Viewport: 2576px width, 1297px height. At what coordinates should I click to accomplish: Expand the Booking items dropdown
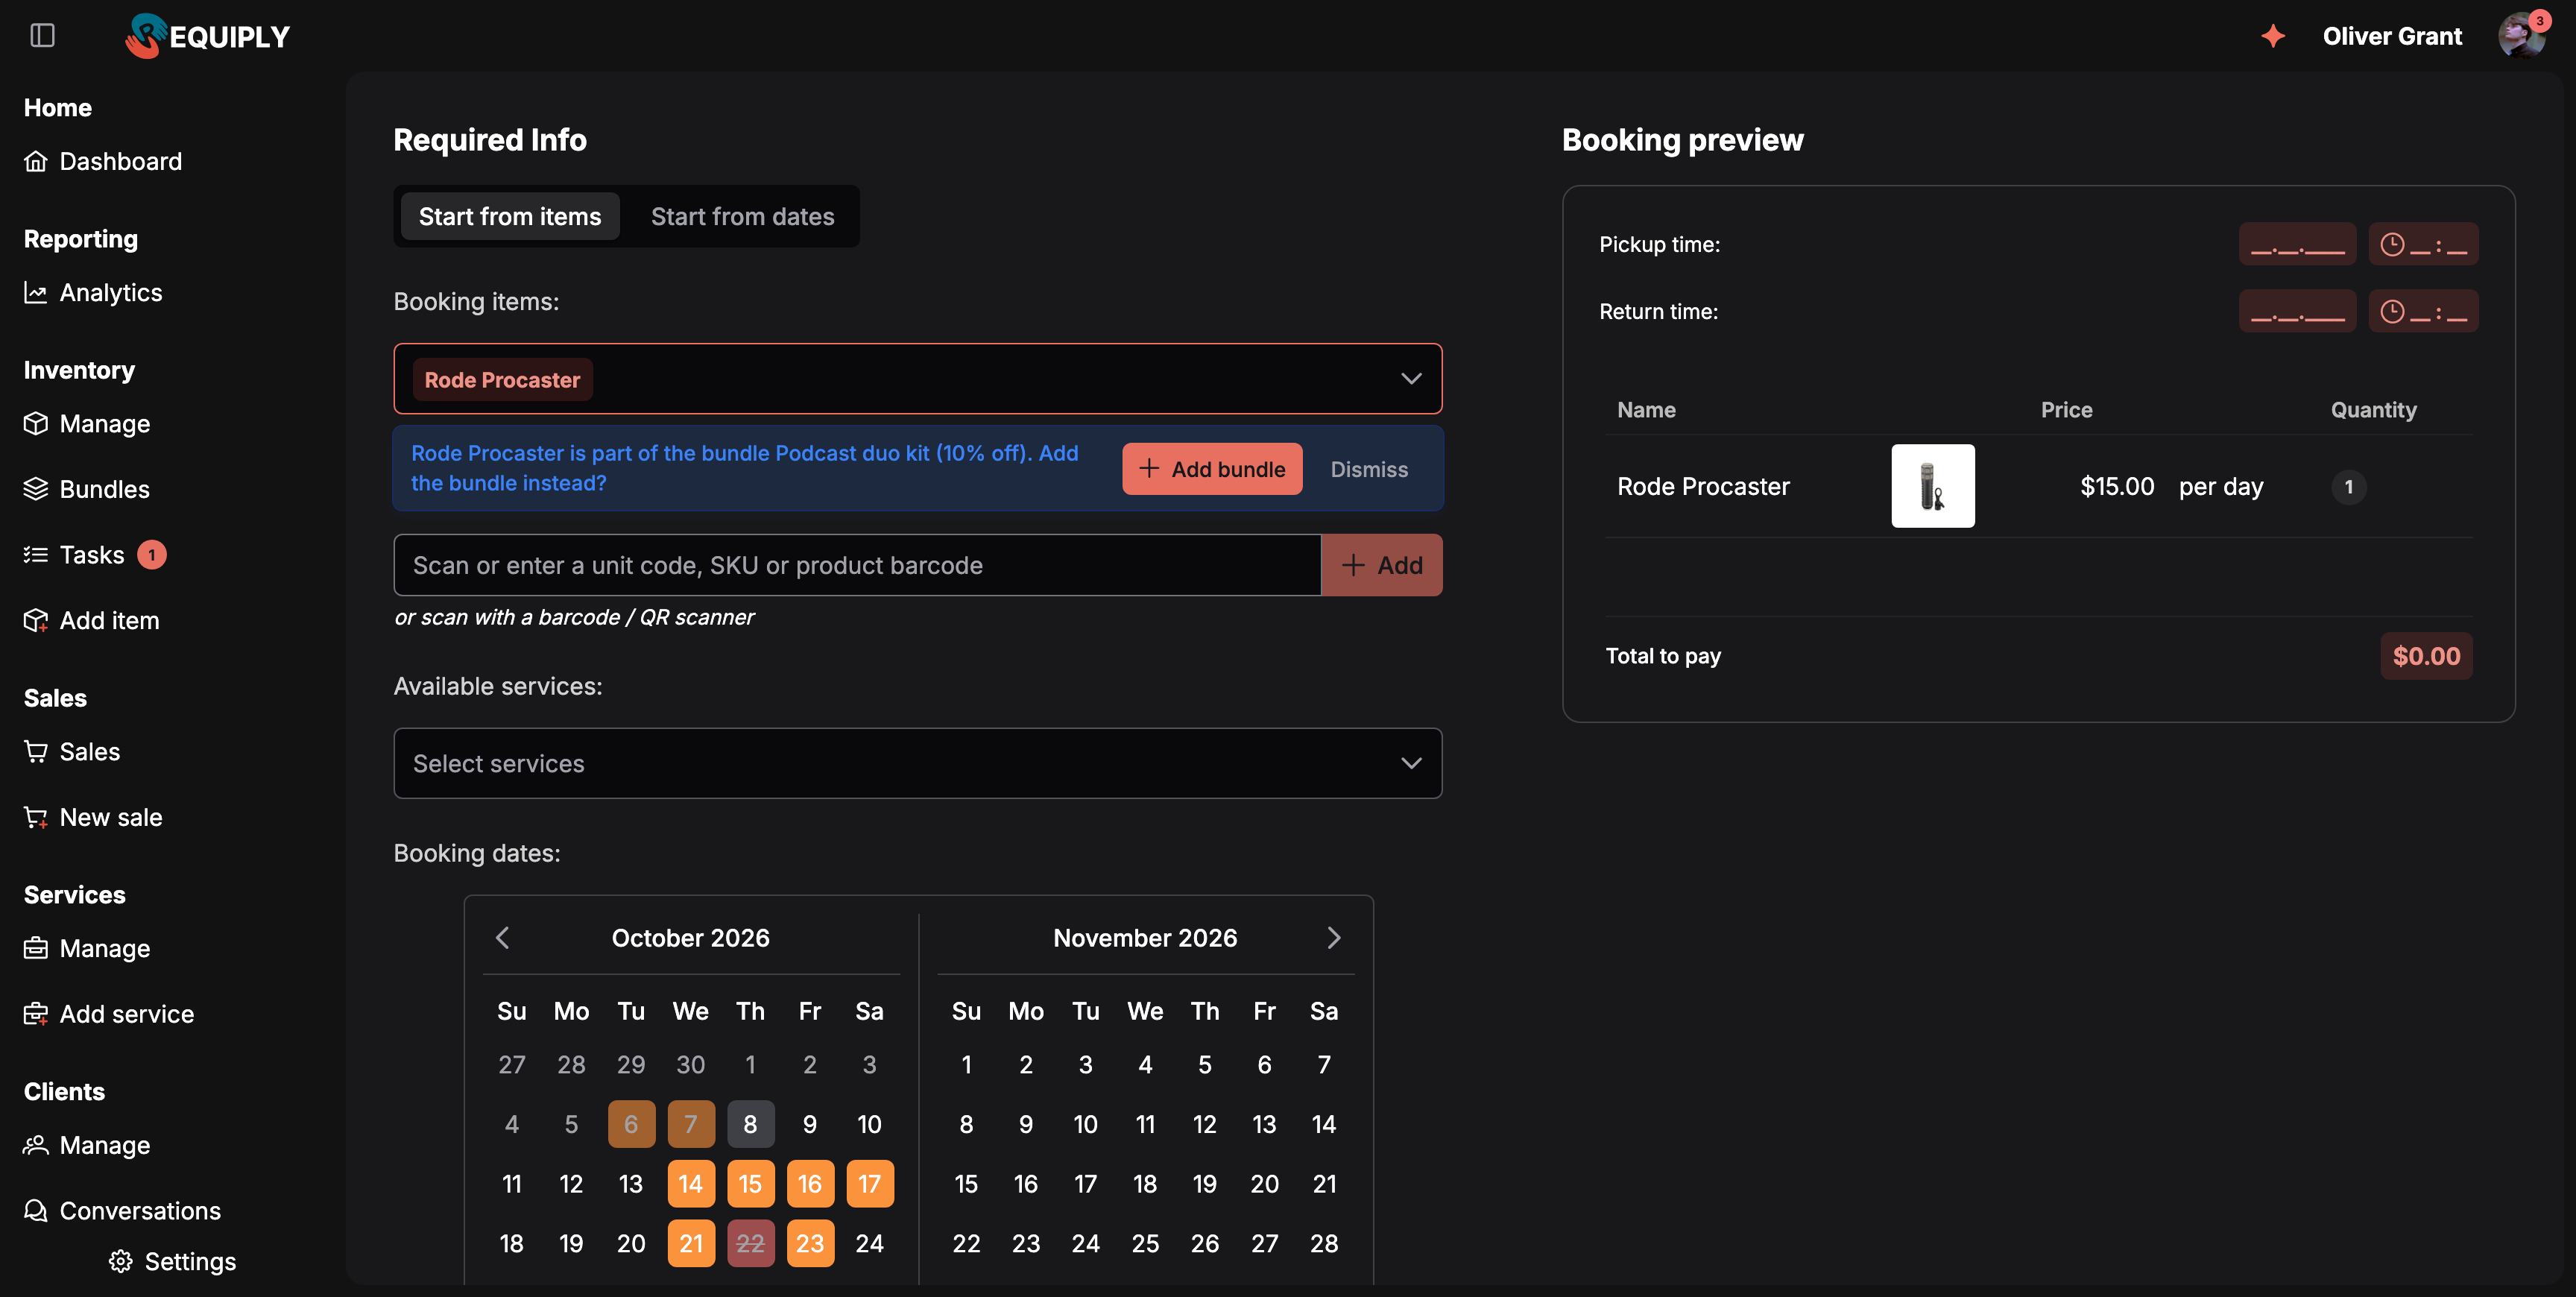(x=1410, y=378)
